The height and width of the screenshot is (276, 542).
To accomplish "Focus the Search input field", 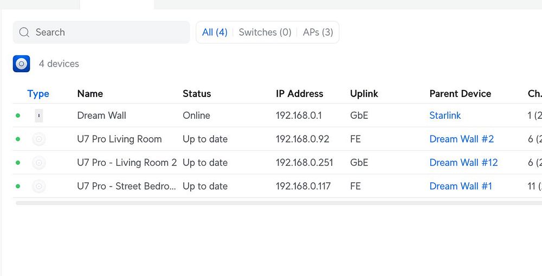I will (x=108, y=33).
